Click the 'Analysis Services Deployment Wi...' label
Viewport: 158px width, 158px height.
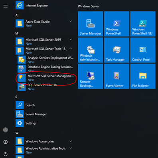[51, 58]
